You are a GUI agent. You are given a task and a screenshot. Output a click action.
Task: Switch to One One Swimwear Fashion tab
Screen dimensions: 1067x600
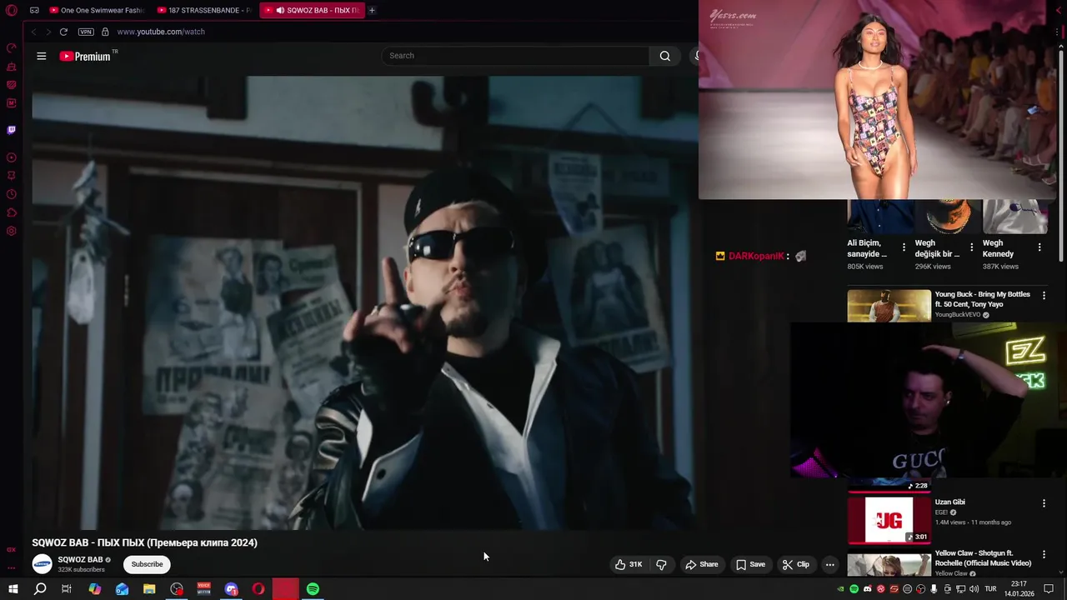[97, 11]
